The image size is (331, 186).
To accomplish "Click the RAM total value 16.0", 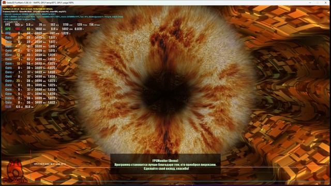I will point(27,107).
